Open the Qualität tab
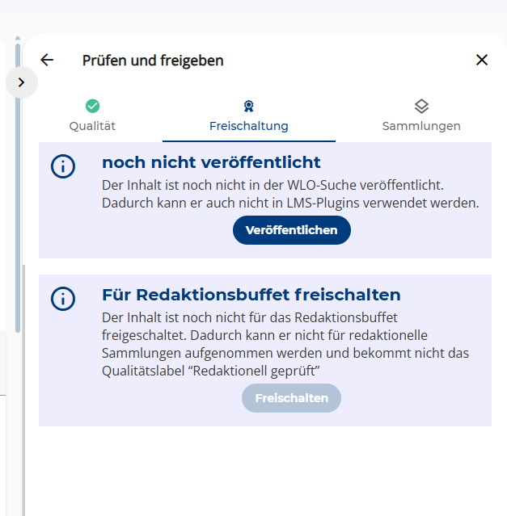507x516 pixels. click(x=92, y=116)
